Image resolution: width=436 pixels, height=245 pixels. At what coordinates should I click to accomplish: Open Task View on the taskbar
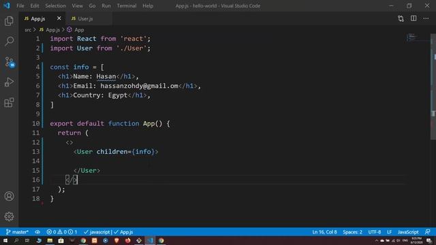(27, 240)
